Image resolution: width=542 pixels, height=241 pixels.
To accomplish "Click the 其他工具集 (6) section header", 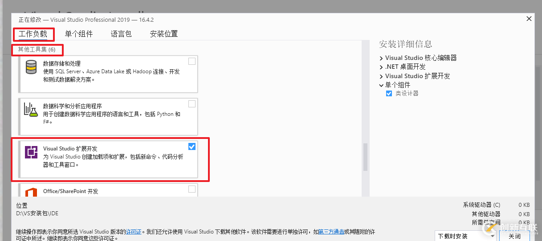I will pyautogui.click(x=37, y=49).
